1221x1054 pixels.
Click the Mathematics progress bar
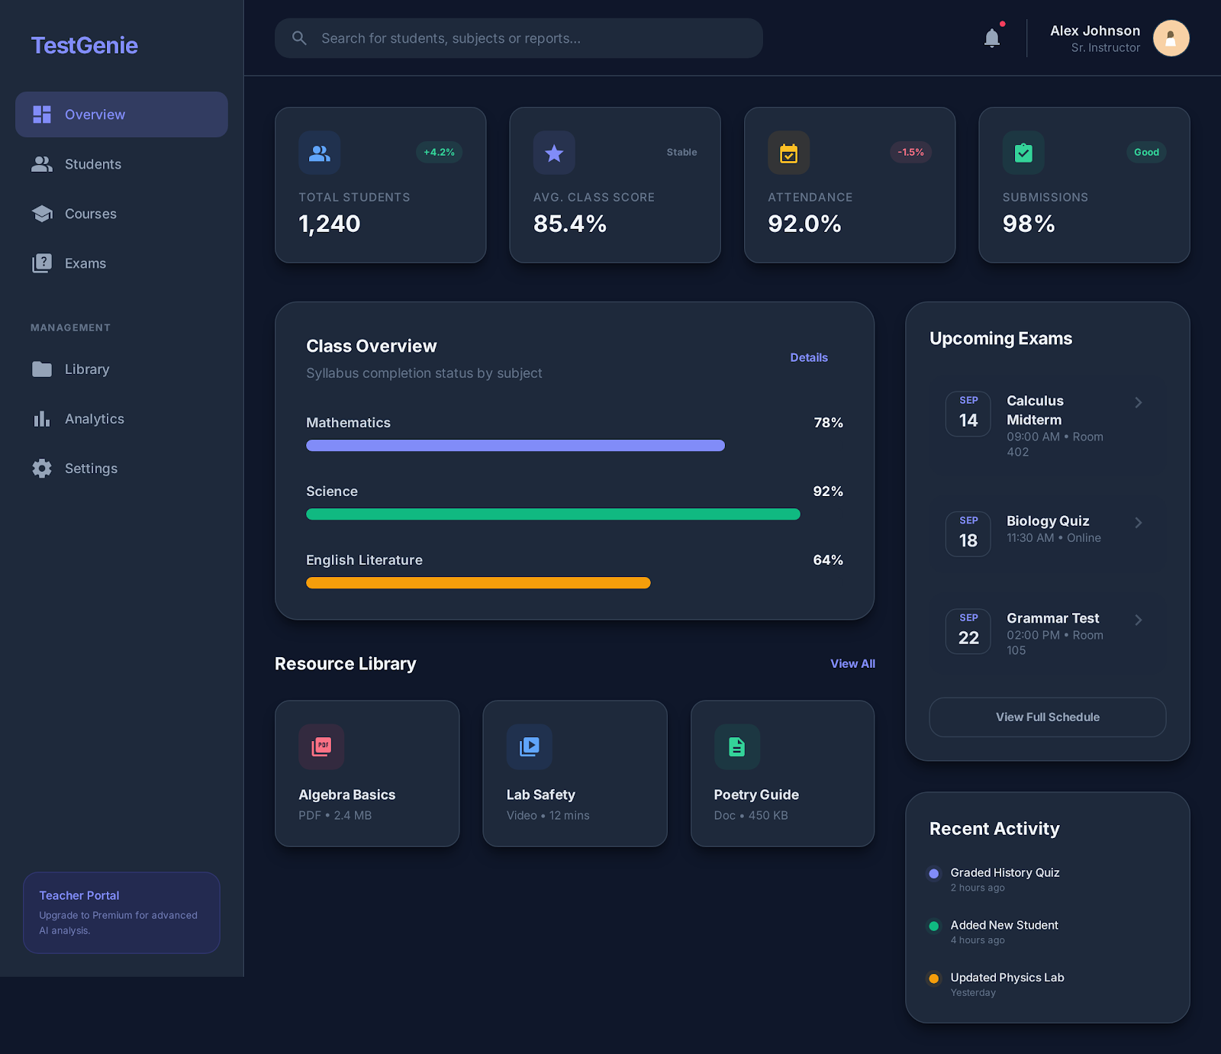point(515,445)
